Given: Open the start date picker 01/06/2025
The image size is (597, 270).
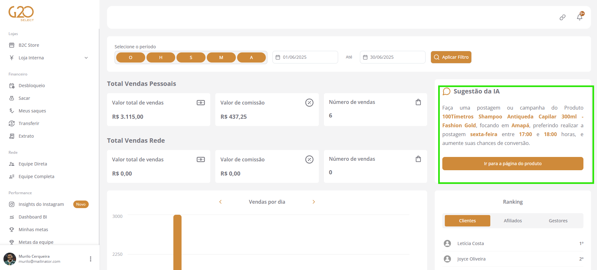Looking at the screenshot, I should 305,57.
